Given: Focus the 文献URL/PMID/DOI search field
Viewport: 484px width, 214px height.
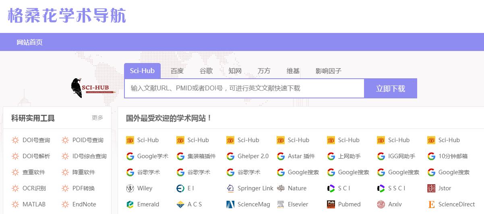Looking at the screenshot, I should [x=244, y=88].
